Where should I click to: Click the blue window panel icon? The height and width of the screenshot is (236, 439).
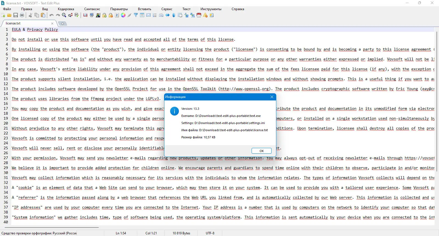[x=142, y=15]
